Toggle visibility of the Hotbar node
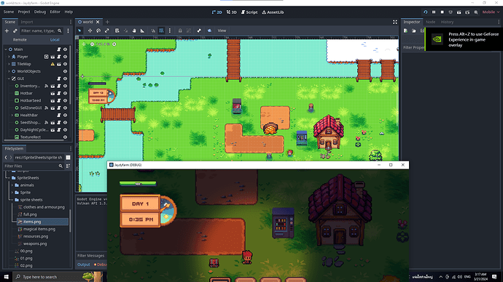The height and width of the screenshot is (282, 503). pyautogui.click(x=65, y=93)
